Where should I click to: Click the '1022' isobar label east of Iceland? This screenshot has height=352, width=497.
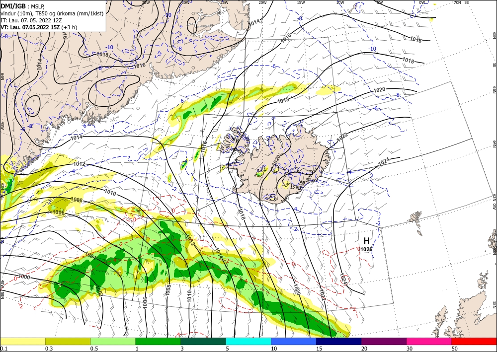click(342, 137)
